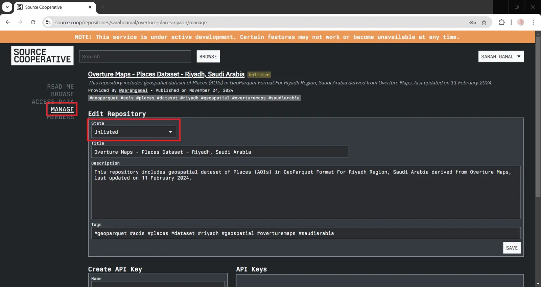Click the Source Cooperative logo
This screenshot has height=287, width=541.
(x=42, y=56)
